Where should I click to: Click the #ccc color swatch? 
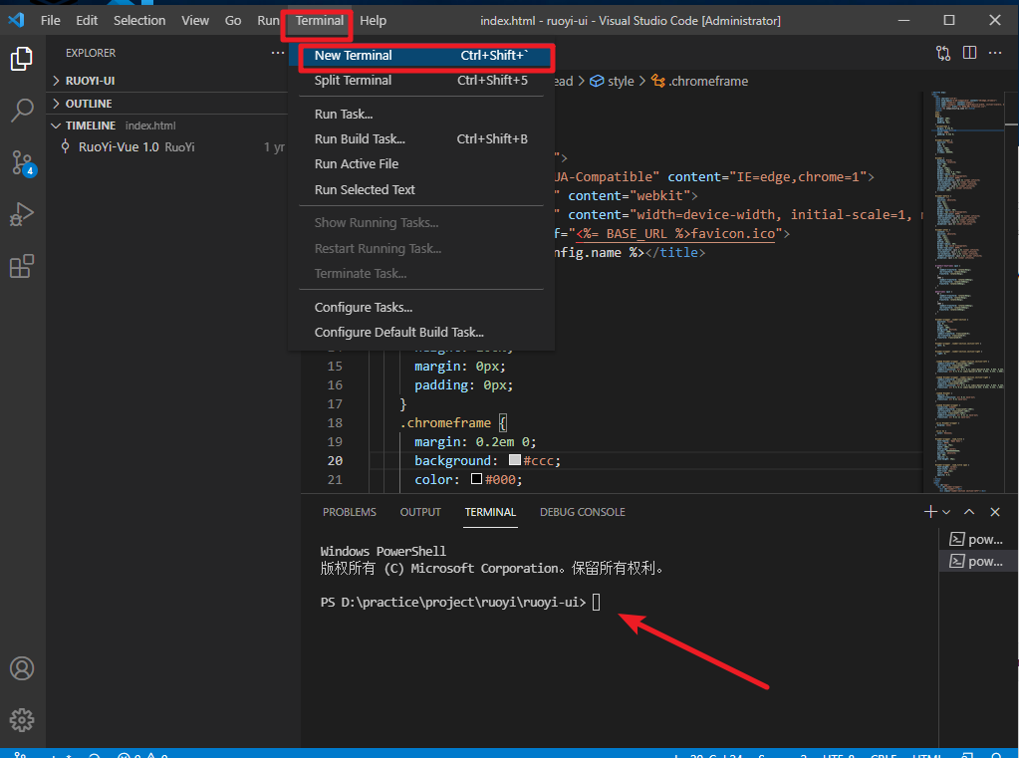pos(515,460)
